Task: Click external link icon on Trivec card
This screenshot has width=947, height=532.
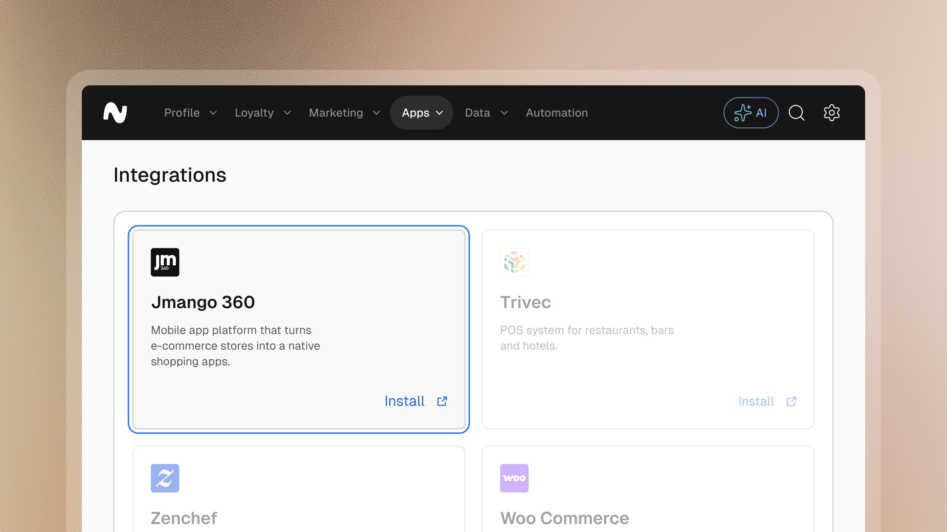Action: (x=791, y=401)
